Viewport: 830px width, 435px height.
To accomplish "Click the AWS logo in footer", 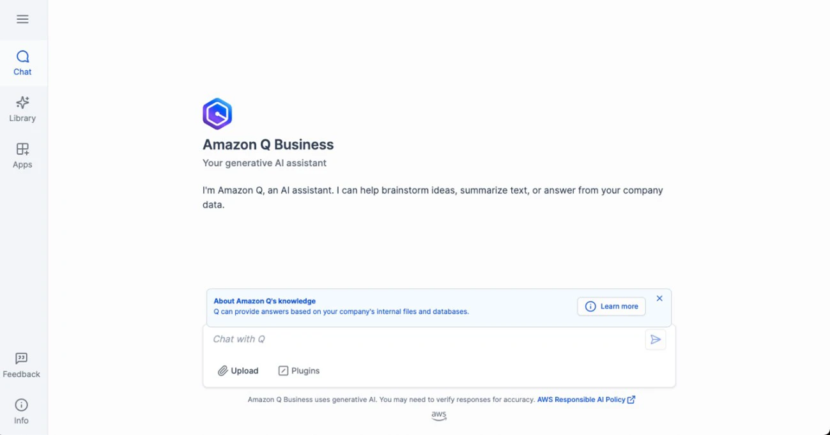I will click(x=439, y=416).
